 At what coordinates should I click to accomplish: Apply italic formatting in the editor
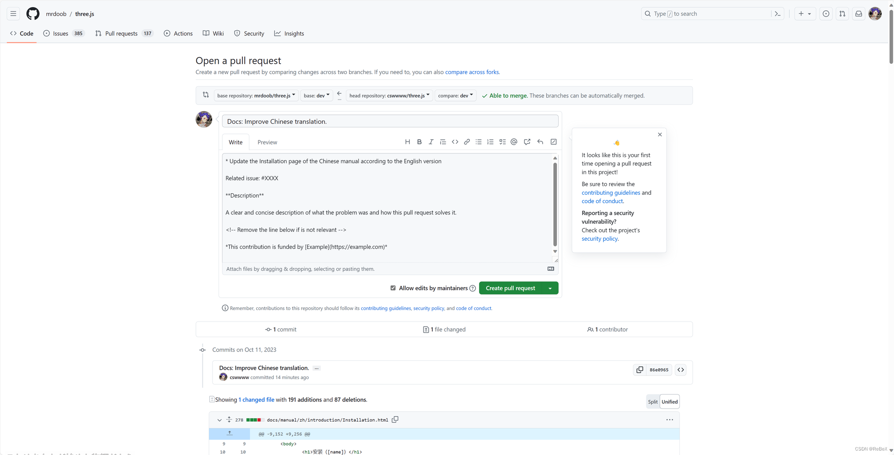click(431, 142)
